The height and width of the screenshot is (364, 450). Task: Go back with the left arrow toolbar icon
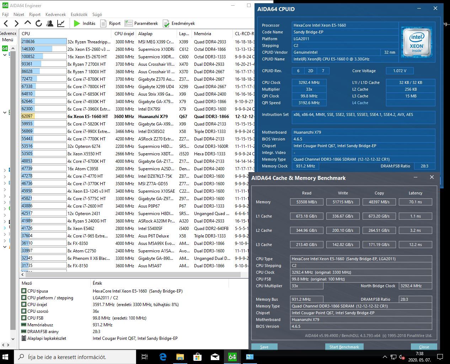point(6,23)
